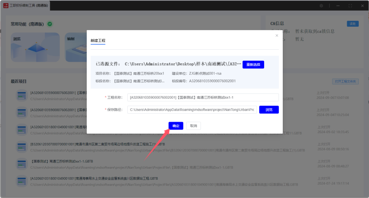This screenshot has height=198, width=369.
Task: Click file icon of last recent project
Action: click(22, 181)
